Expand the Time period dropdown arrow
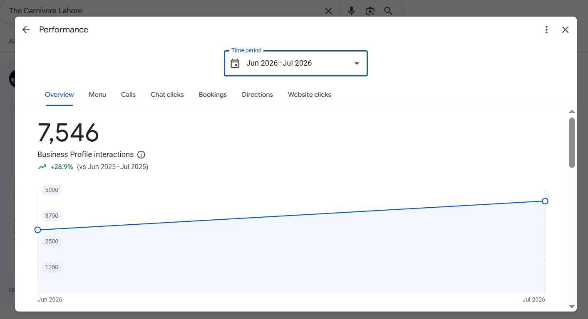 [x=357, y=63]
